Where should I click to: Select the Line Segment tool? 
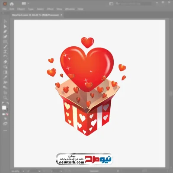tap(5, 47)
